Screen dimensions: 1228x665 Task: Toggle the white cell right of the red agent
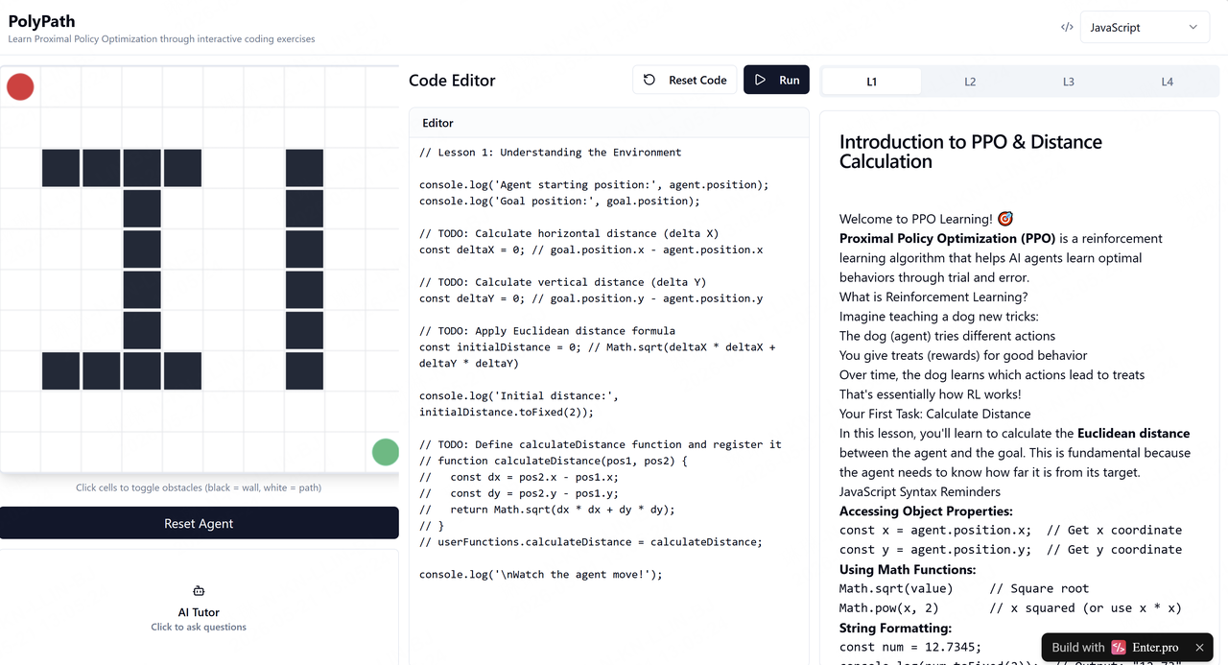[x=60, y=86]
